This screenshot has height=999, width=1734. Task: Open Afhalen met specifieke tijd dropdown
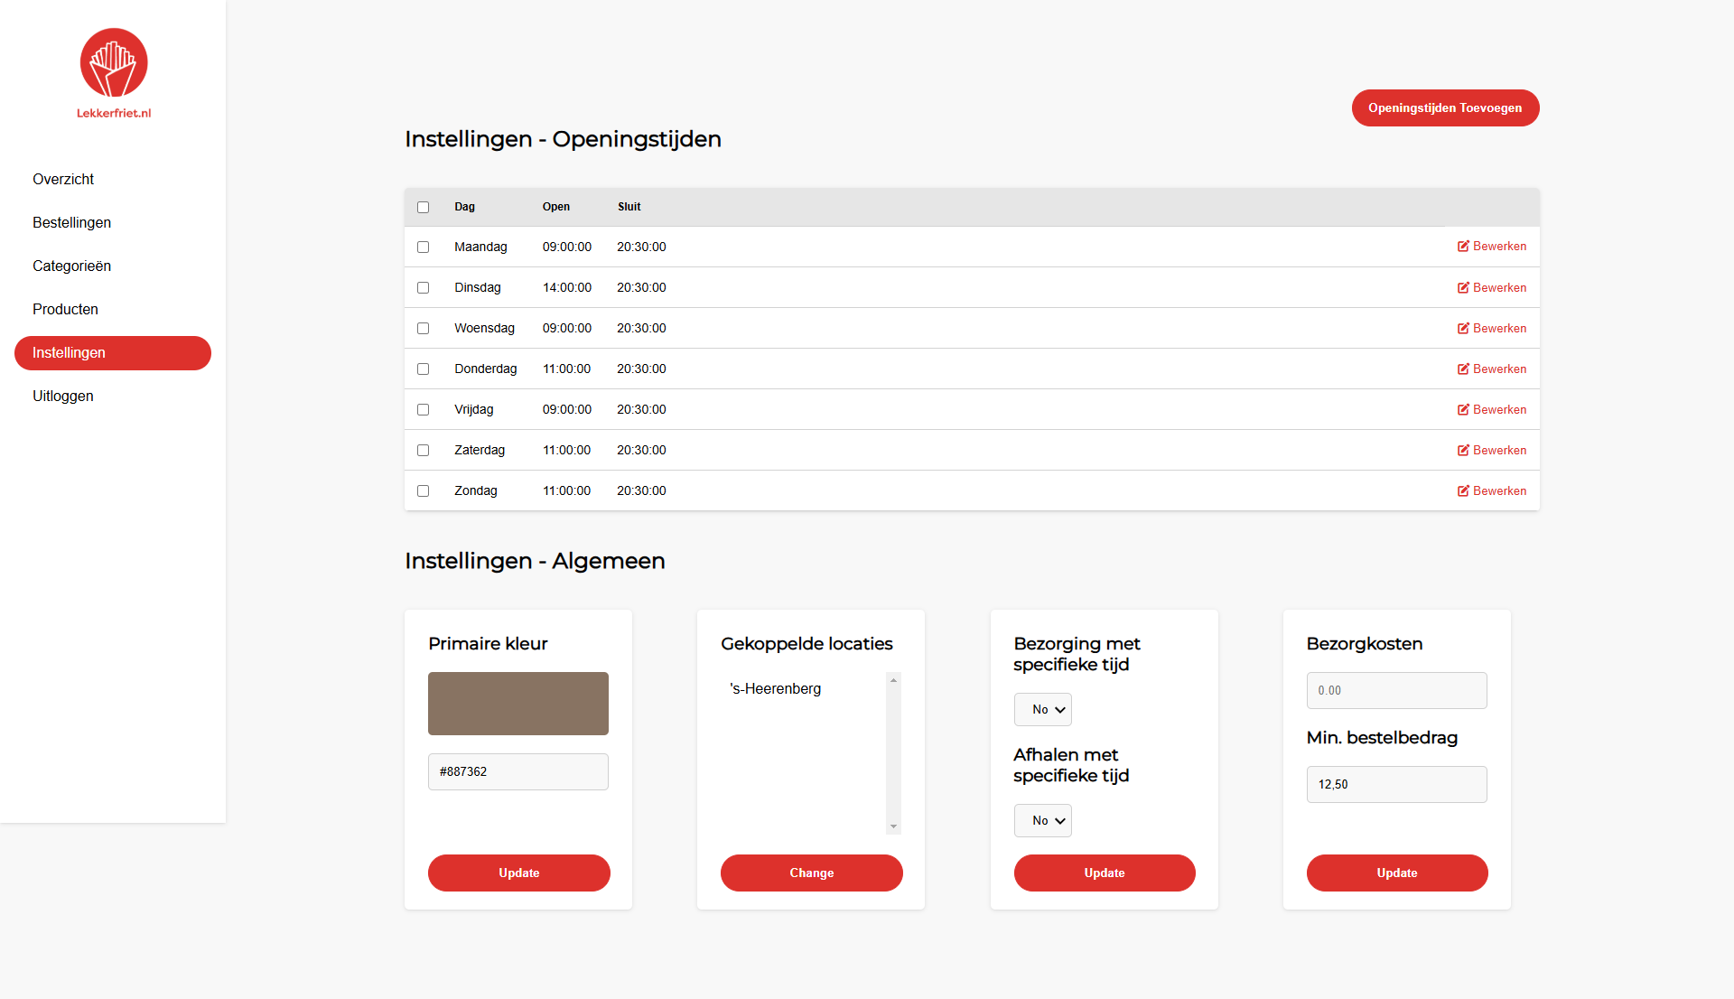[1042, 821]
